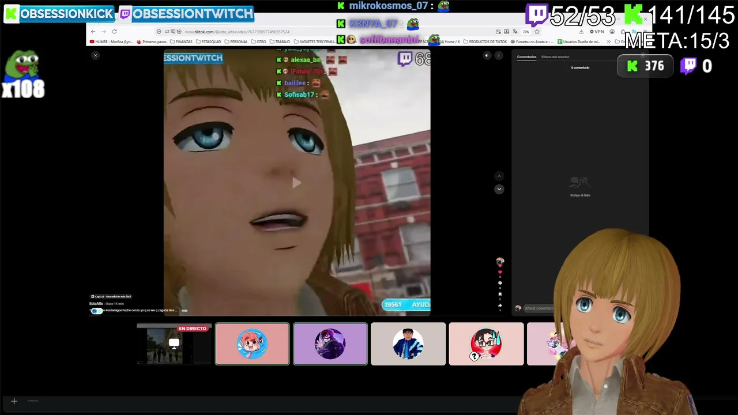
Task: Switch to the Comentarios tab
Action: pos(526,56)
